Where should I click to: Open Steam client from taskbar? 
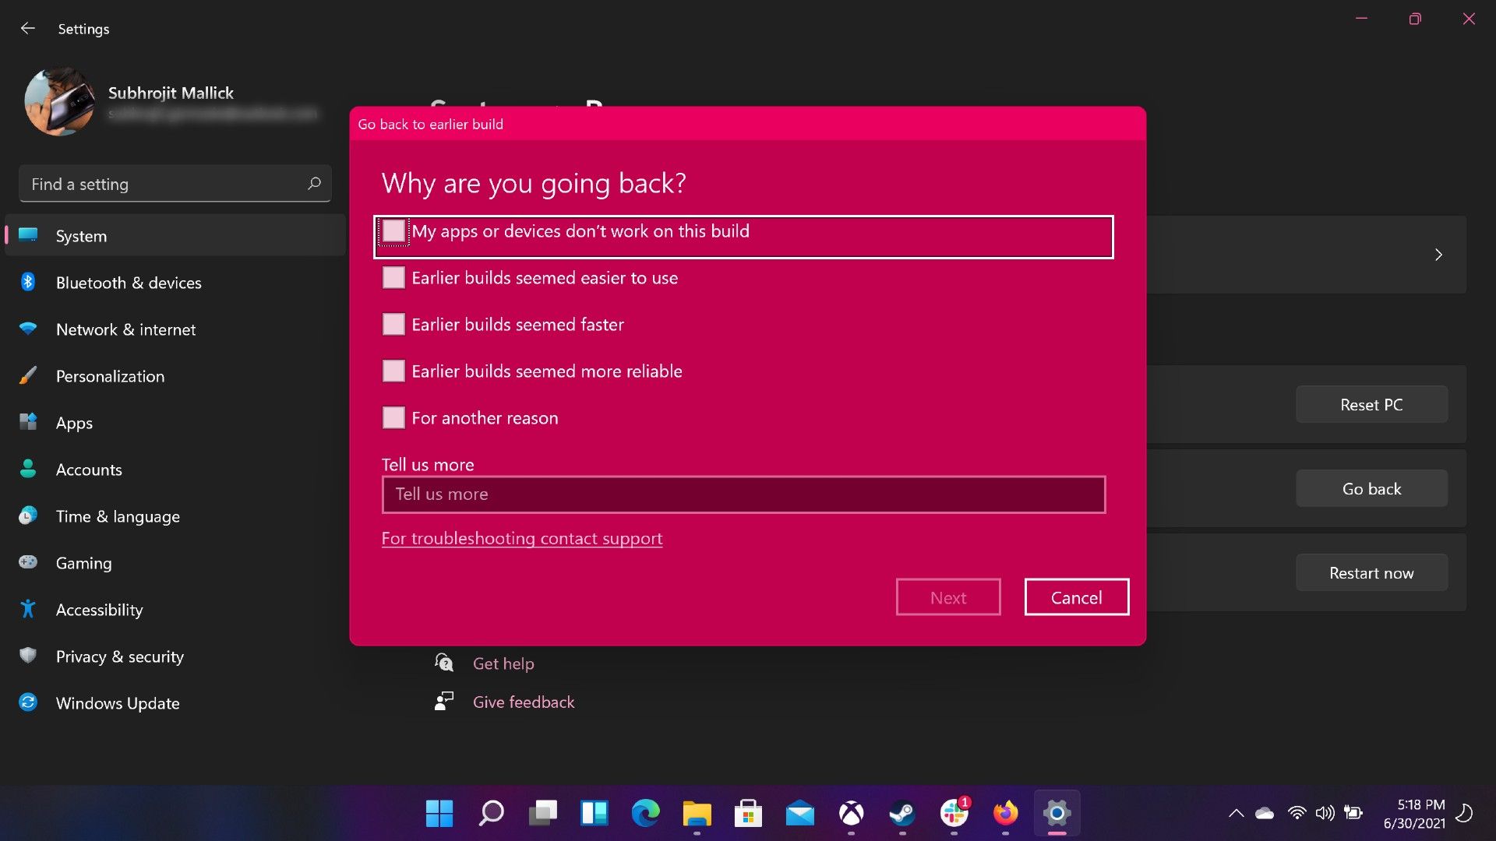902,812
